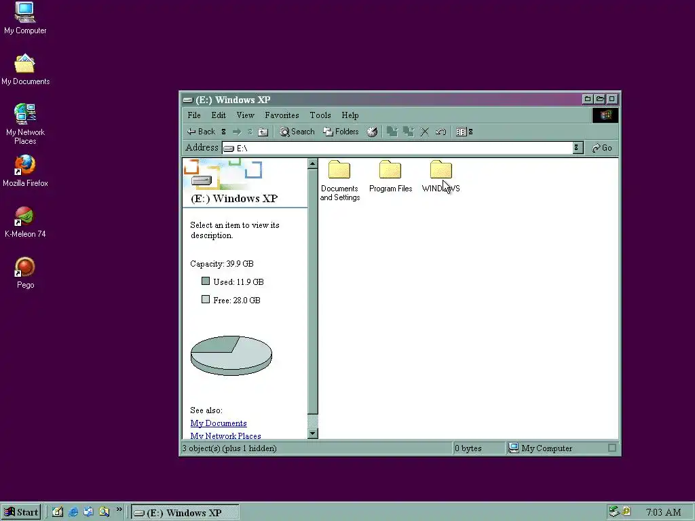Click the Used space color box

[x=205, y=281]
